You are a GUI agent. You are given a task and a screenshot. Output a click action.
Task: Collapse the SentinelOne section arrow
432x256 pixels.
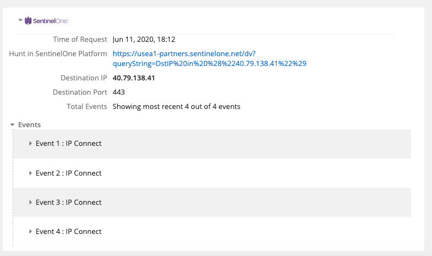coord(20,20)
